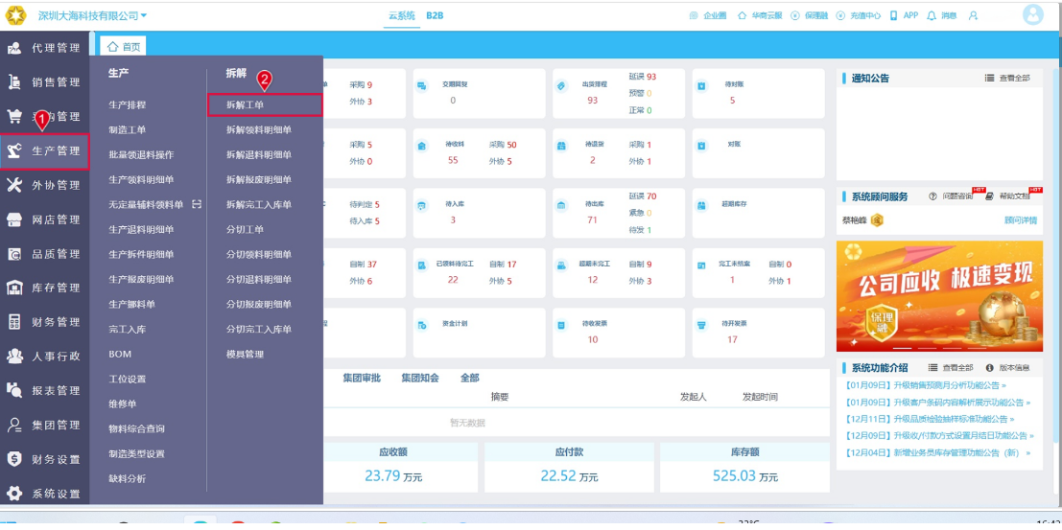The width and height of the screenshot is (1062, 530).
Task: Open the 【01月09日】升级销售预测月分析功能公告 link
Action: [x=925, y=385]
